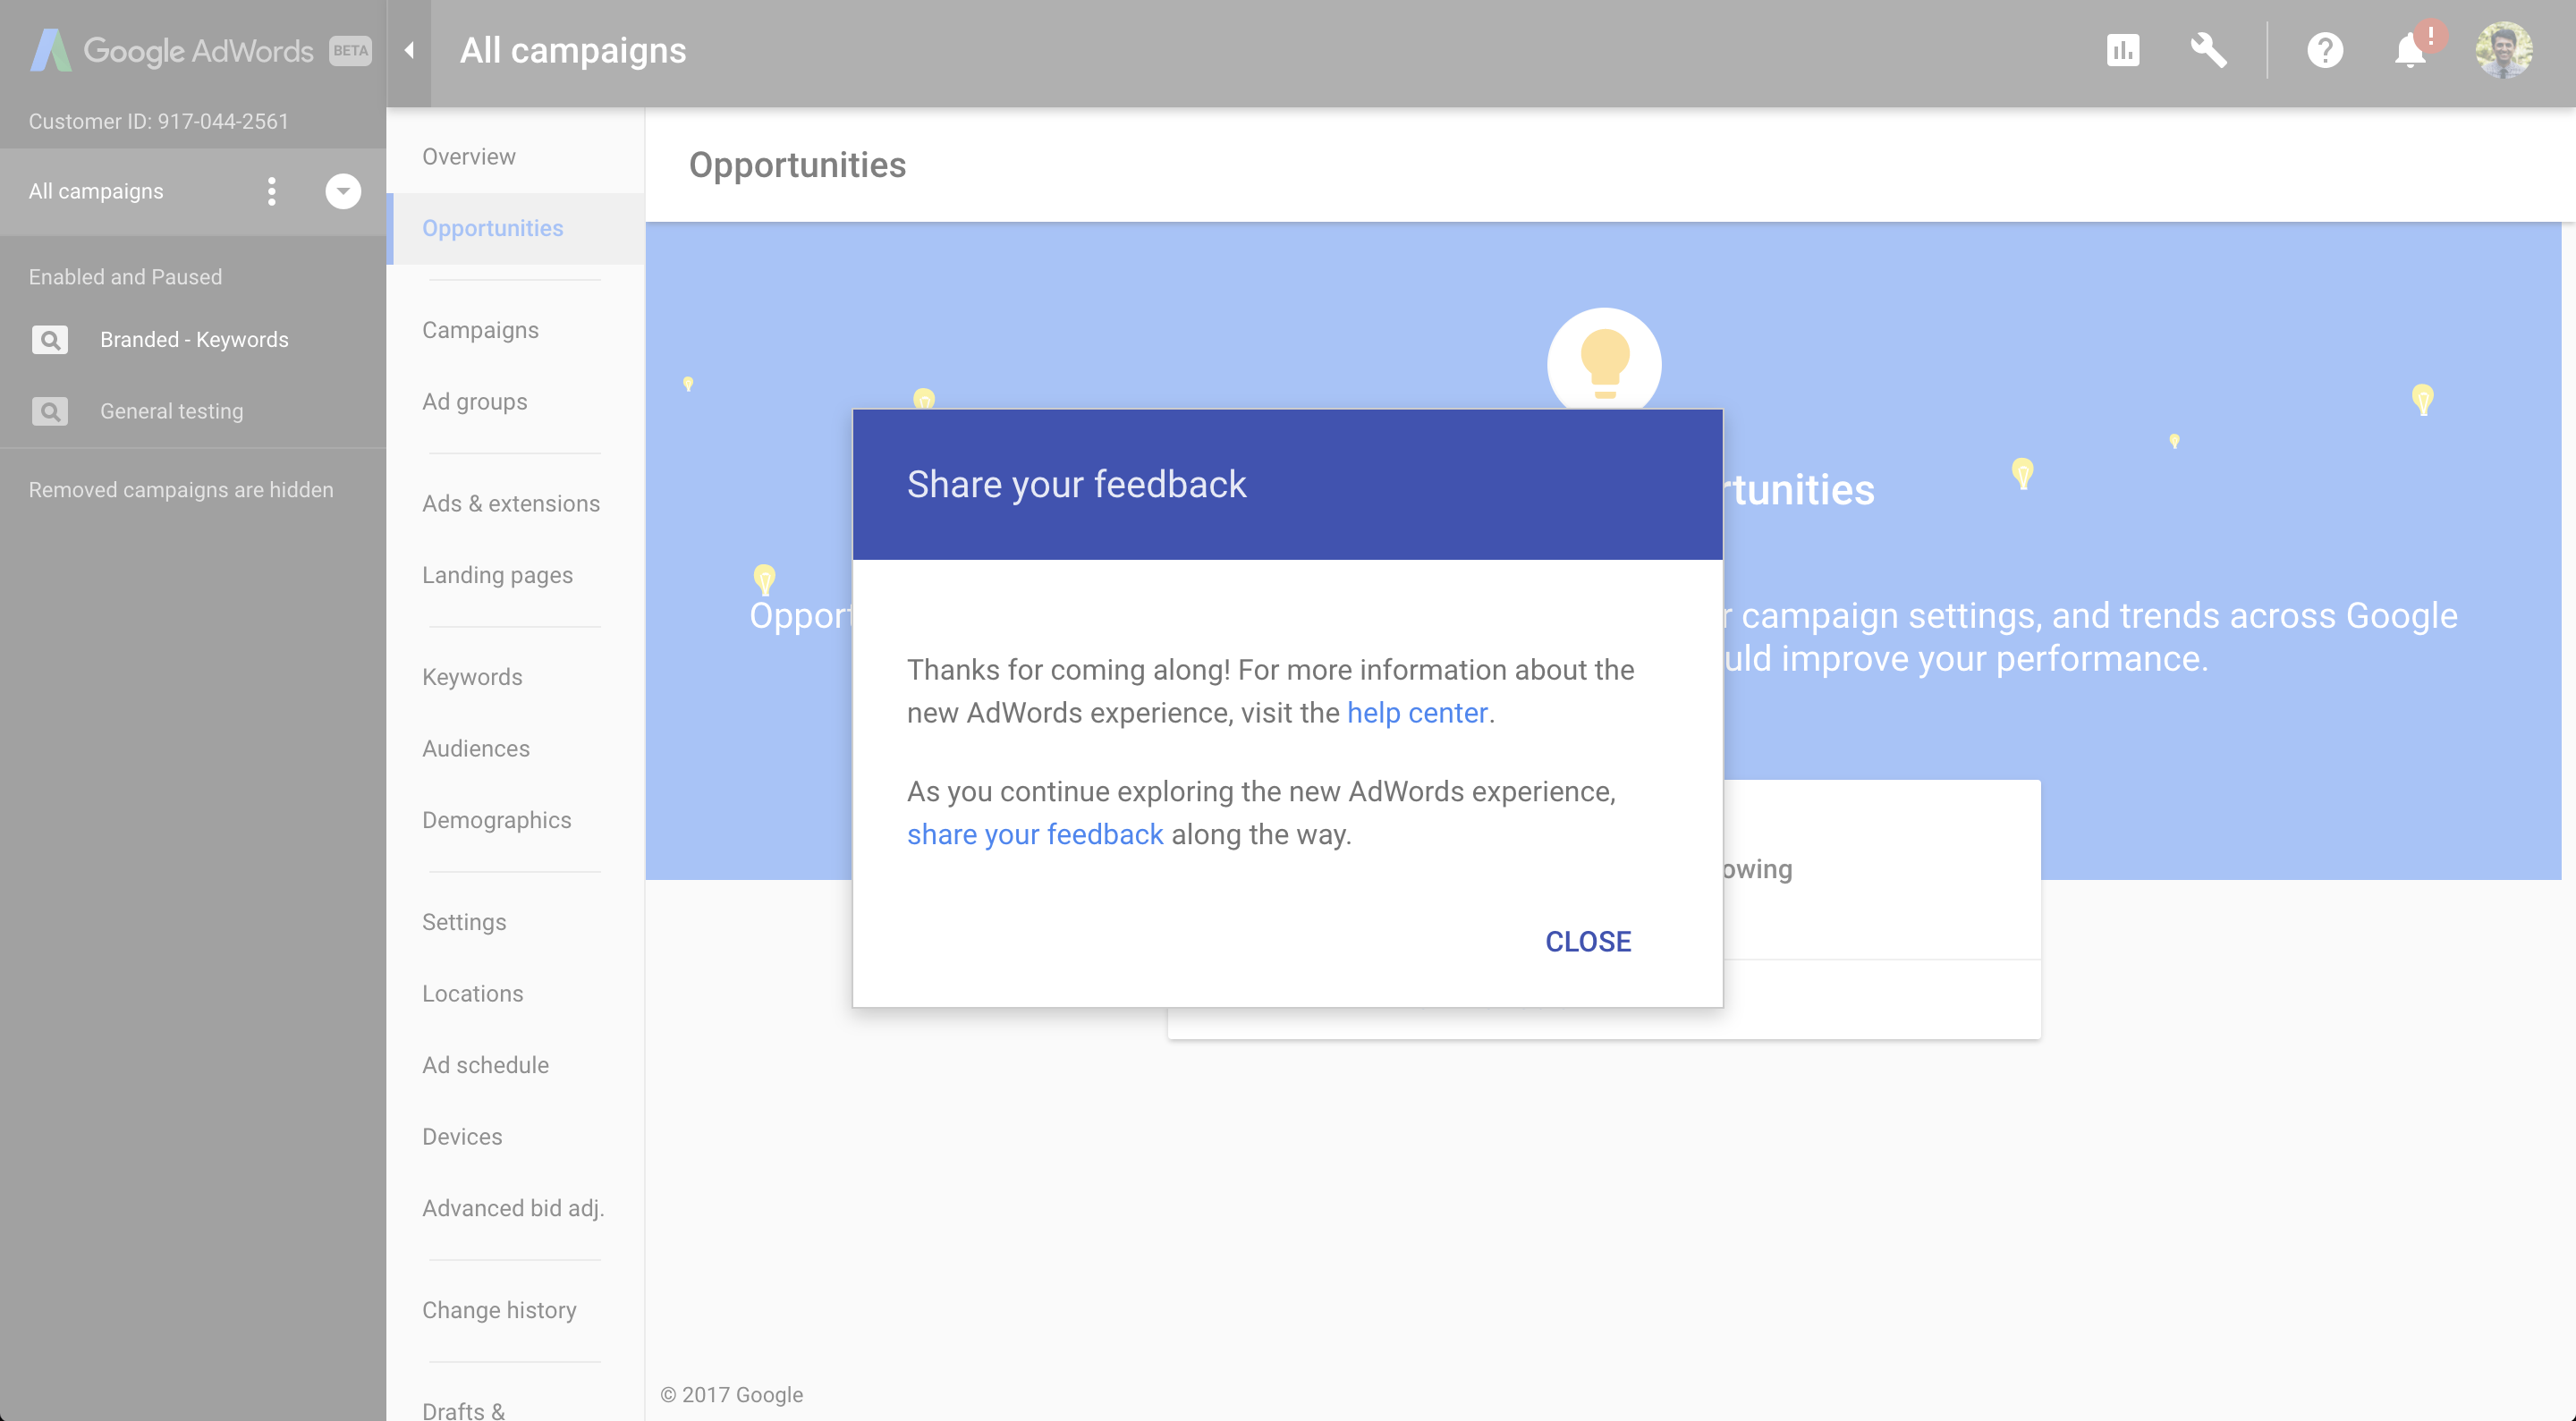
Task: Click the All campaigns header title
Action: (573, 50)
